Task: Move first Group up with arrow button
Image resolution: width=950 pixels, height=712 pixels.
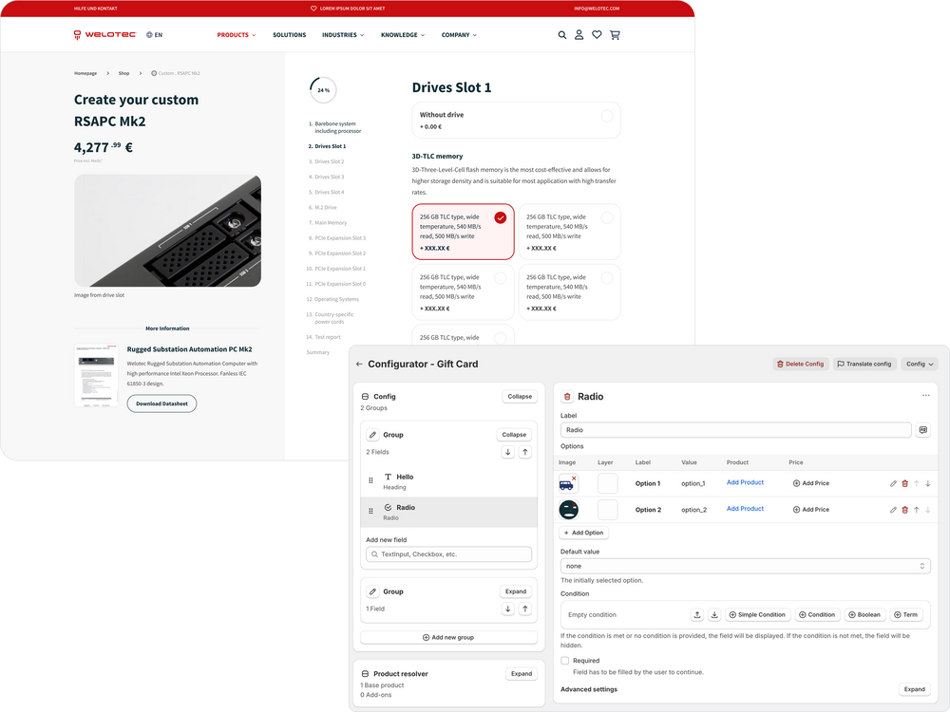Action: 525,452
